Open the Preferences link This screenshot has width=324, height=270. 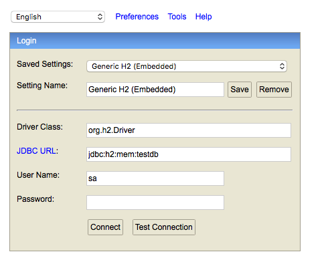(137, 17)
